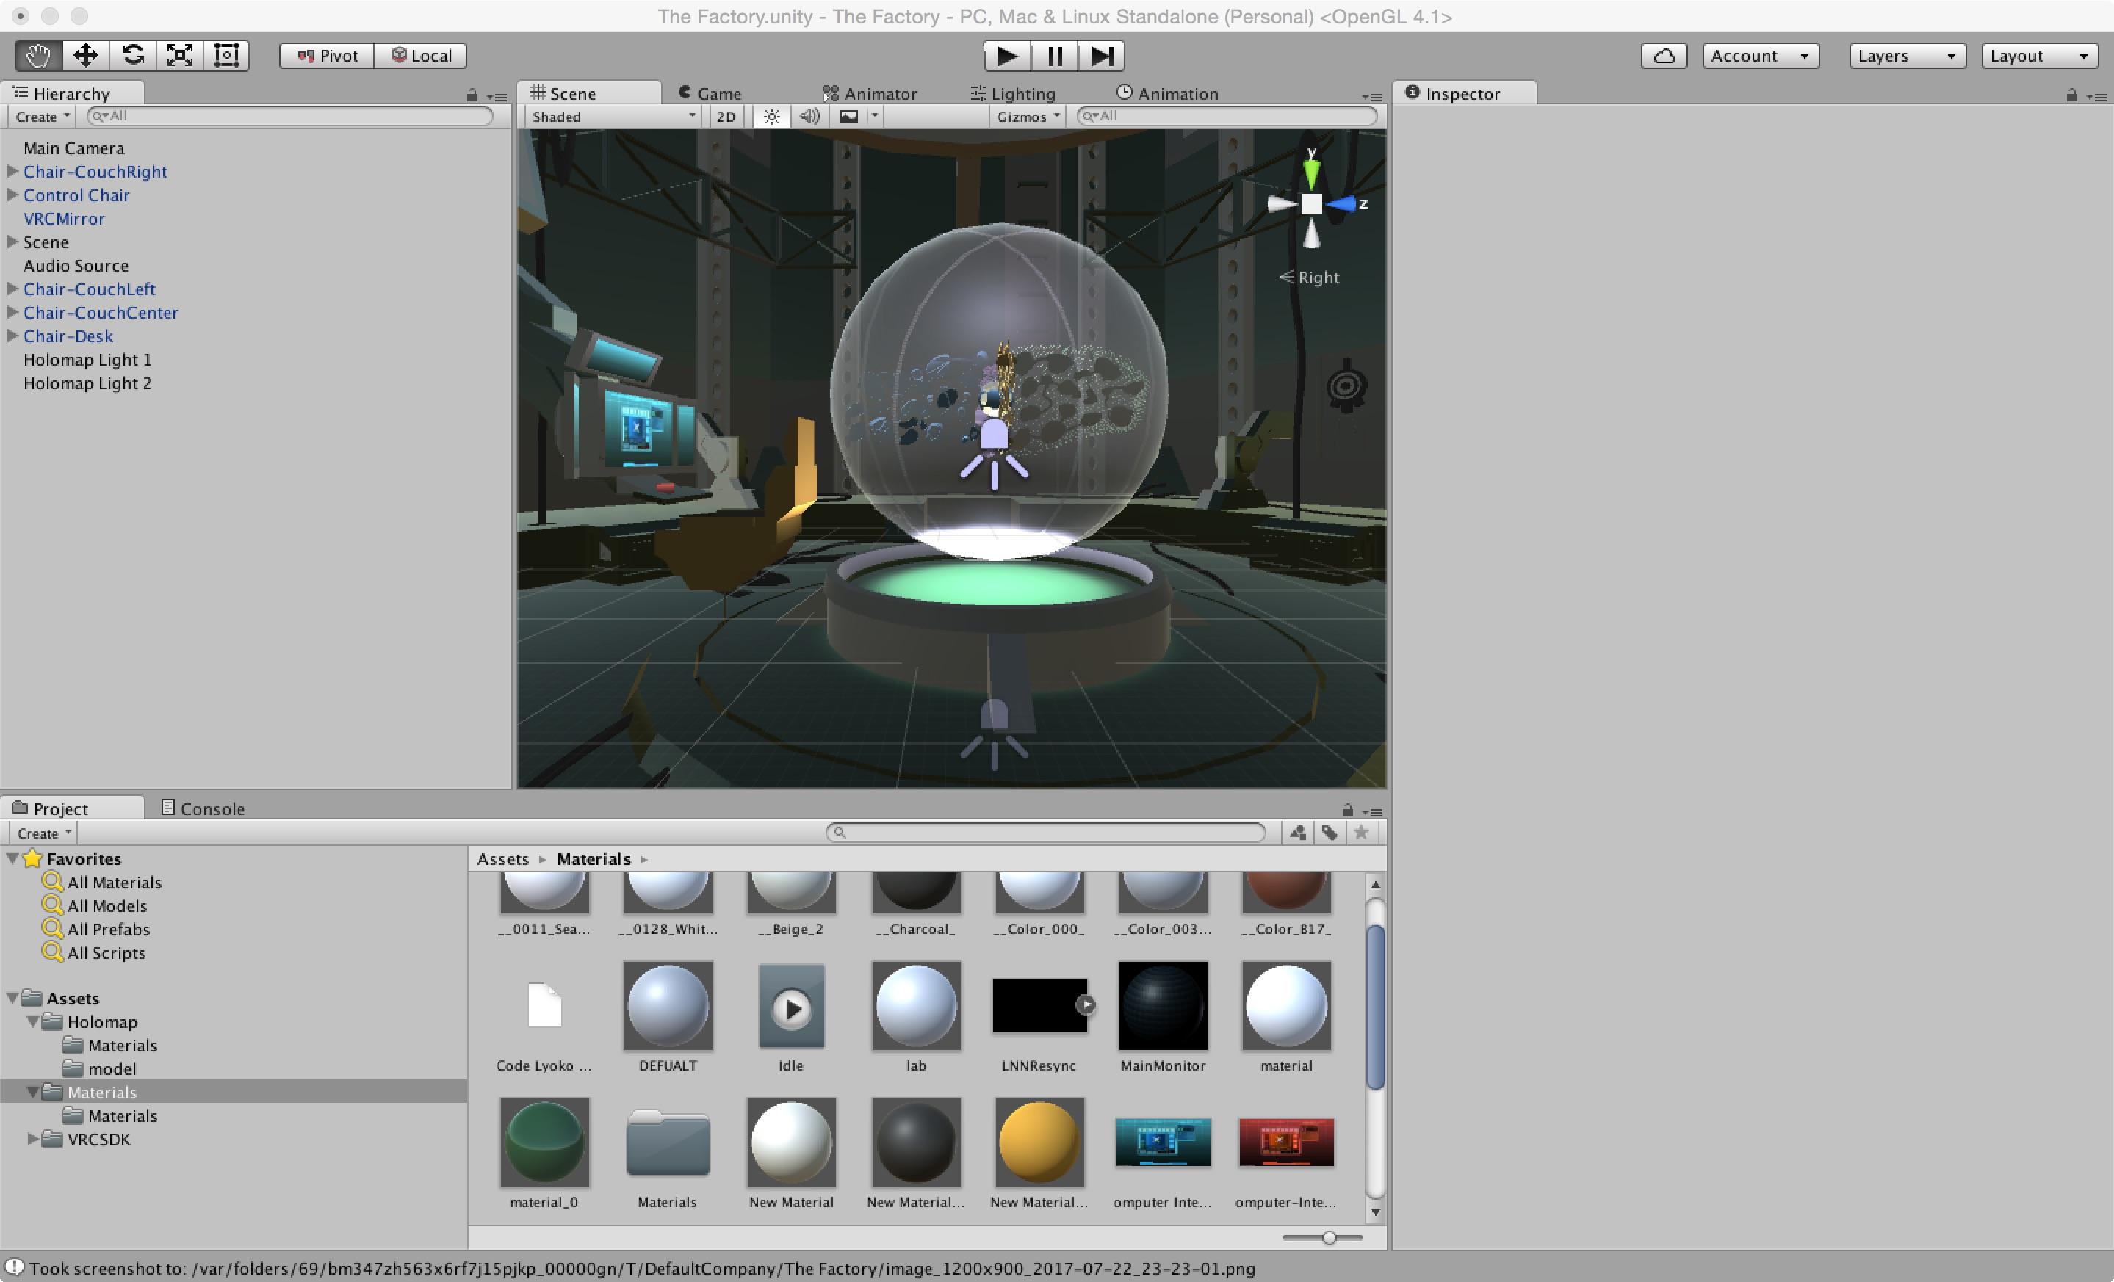Select the Rotate tool

click(132, 56)
